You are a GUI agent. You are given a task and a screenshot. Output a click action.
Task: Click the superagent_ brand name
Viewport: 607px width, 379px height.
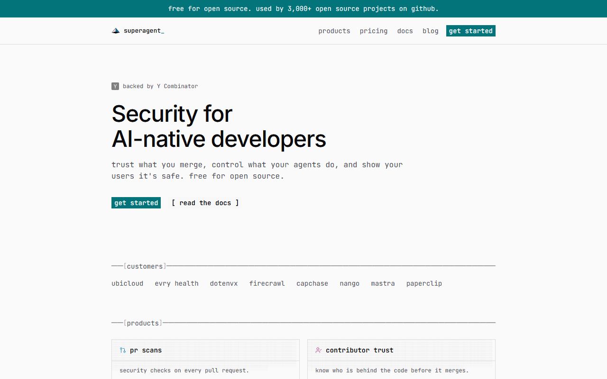coord(144,31)
